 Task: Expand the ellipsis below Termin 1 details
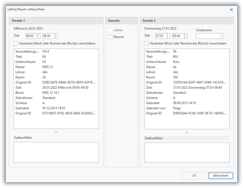pos(56,132)
